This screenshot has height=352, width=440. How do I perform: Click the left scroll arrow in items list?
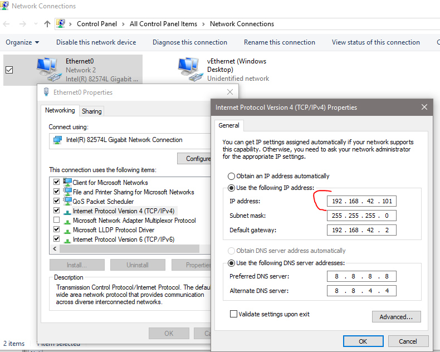[x=55, y=249]
